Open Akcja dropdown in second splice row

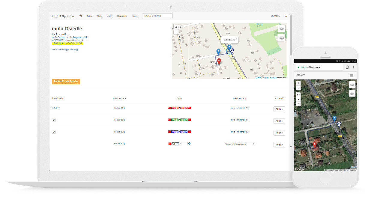tap(279, 121)
